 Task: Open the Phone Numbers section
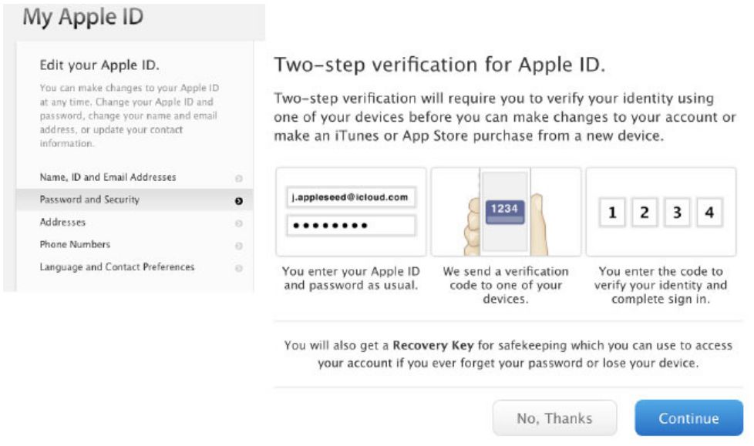[75, 244]
